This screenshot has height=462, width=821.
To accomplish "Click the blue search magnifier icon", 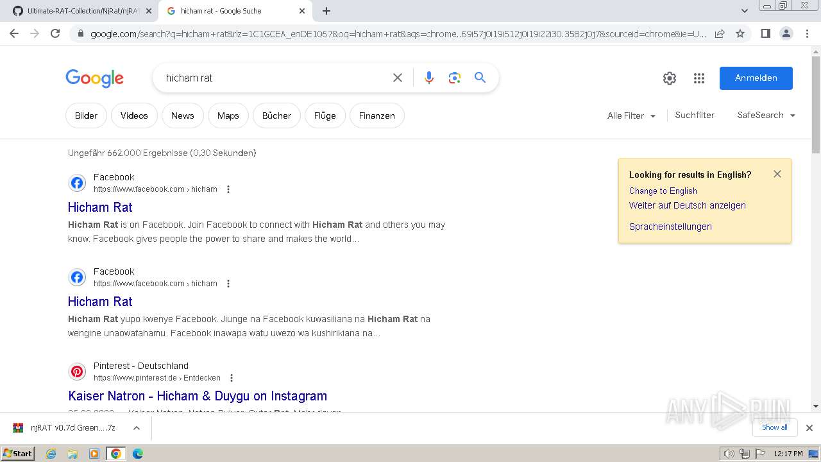I will tap(480, 78).
